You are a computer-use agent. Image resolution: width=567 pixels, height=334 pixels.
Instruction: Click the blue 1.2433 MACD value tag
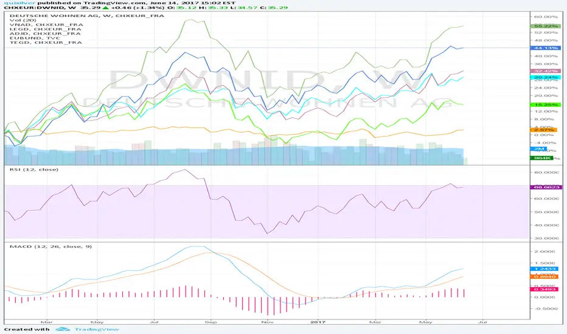coord(544,269)
